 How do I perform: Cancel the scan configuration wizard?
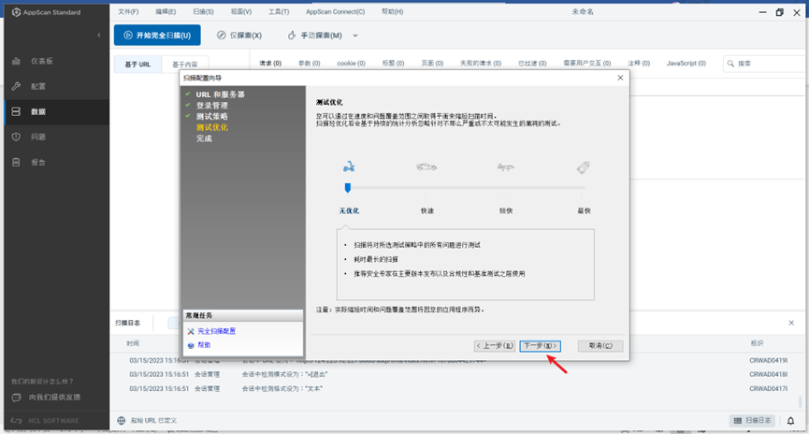click(600, 346)
